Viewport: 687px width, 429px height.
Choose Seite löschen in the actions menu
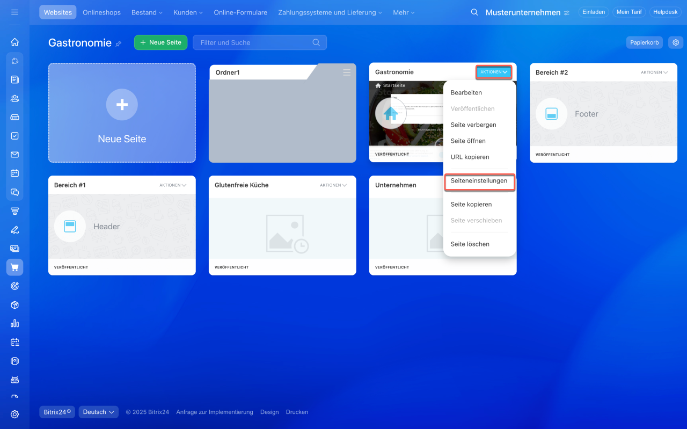click(x=470, y=244)
